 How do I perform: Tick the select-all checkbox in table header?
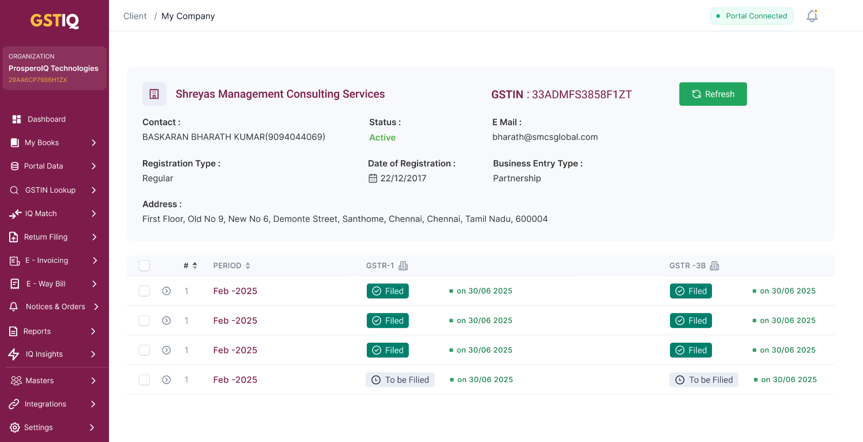(x=144, y=266)
